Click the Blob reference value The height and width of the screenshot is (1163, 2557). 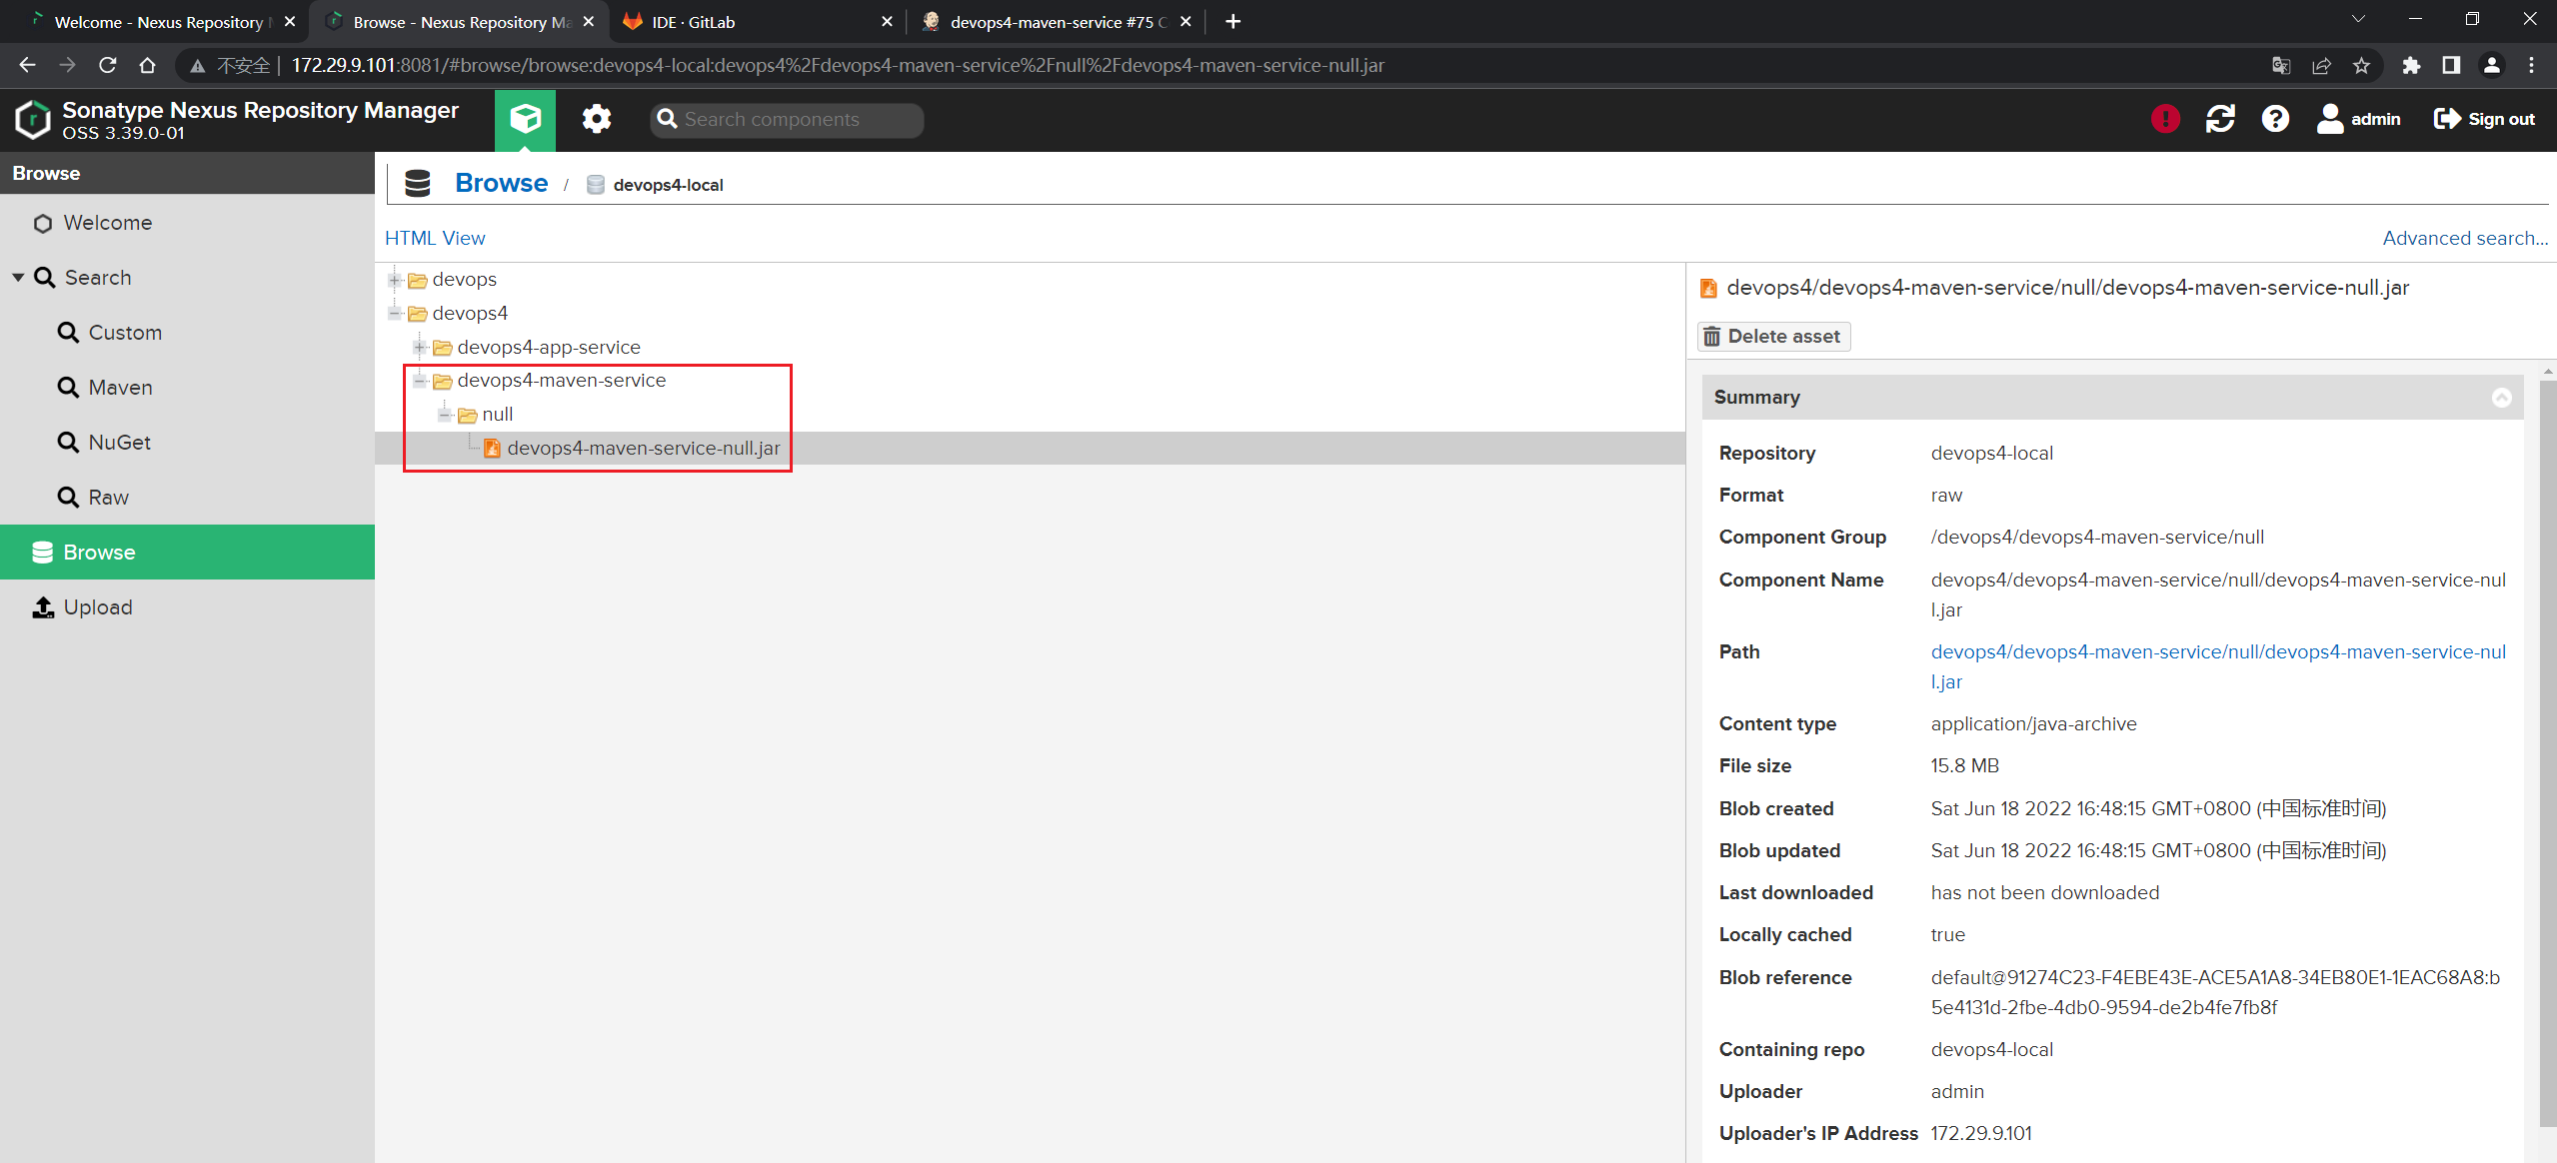pos(2215,992)
